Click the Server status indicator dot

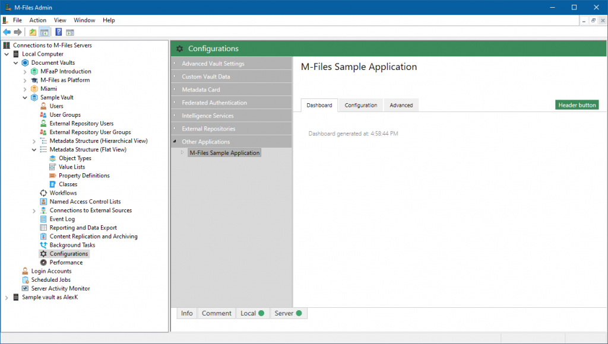coord(298,313)
